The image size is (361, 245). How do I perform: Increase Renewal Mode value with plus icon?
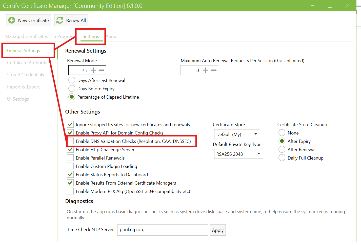tap(93, 70)
